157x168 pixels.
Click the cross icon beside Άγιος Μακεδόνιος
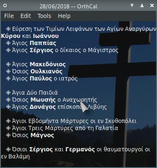click(x=8, y=64)
